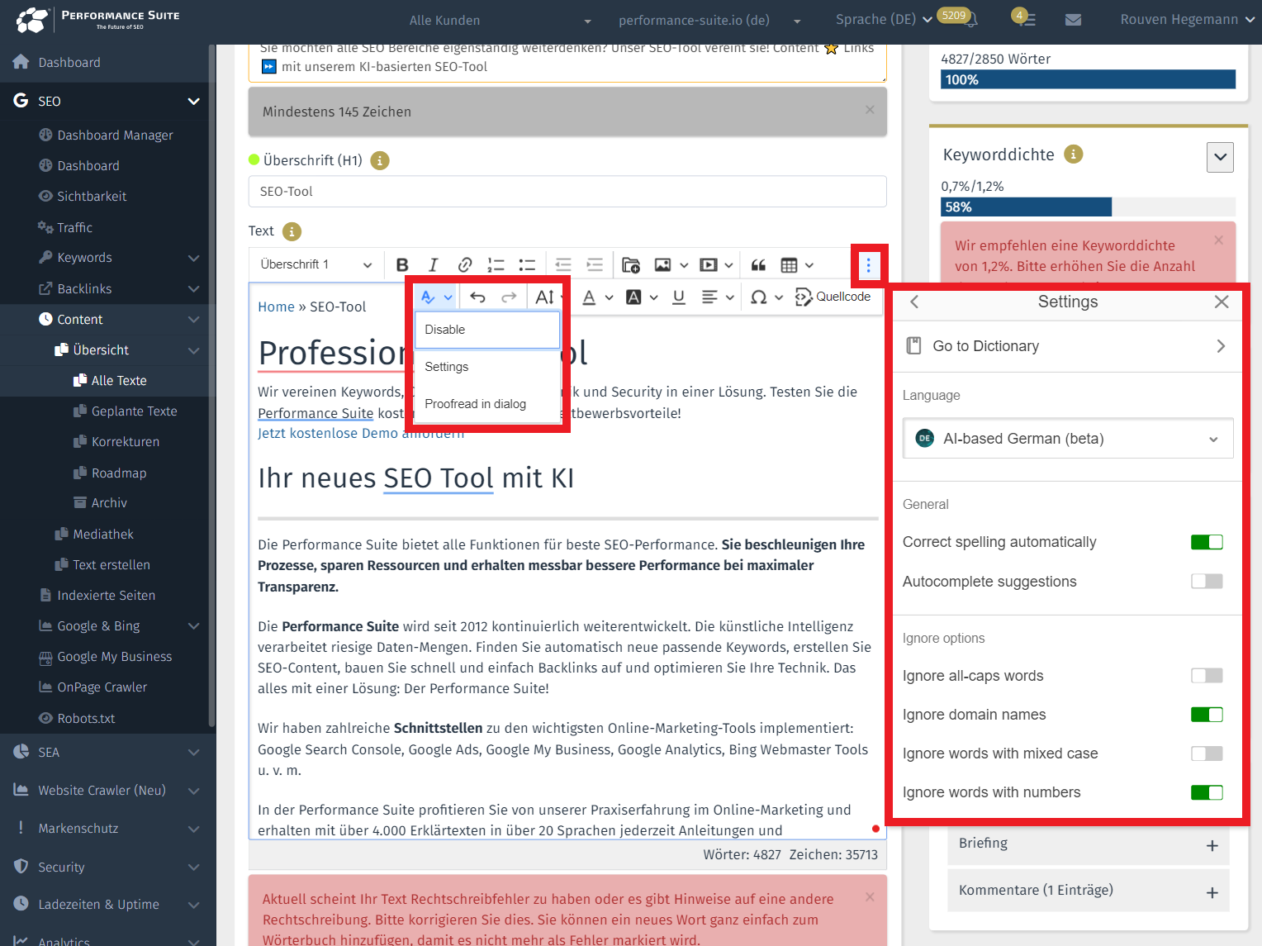Open the Rouven Hegemann user menu
1262x946 pixels.
pyautogui.click(x=1186, y=20)
